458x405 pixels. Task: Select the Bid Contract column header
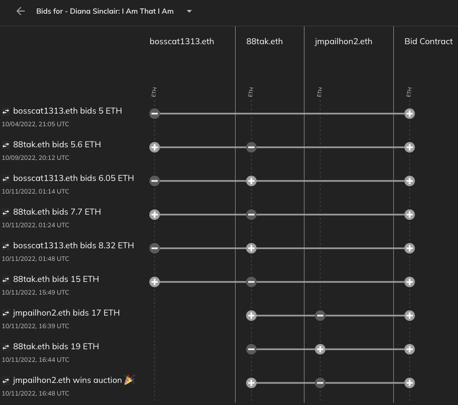click(x=428, y=41)
